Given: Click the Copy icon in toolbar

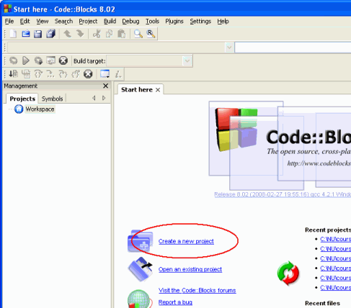Looking at the screenshot, I should (x=110, y=34).
